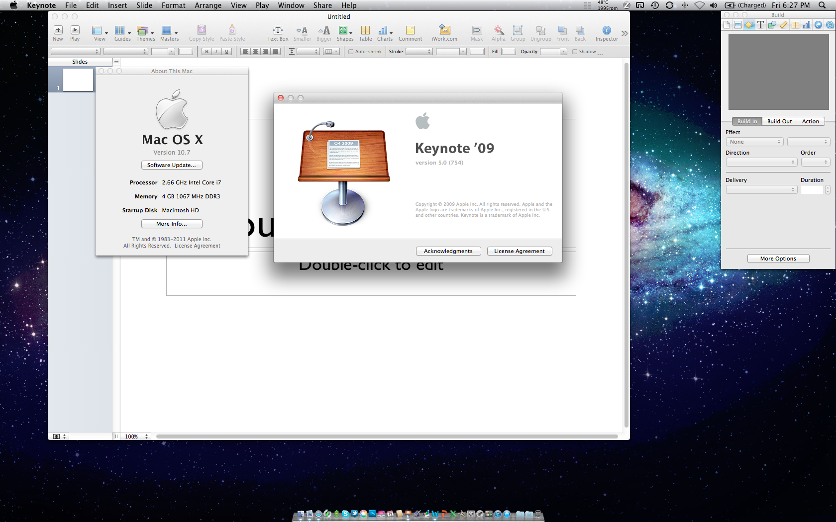Enable the Shadow checkbox

point(575,52)
